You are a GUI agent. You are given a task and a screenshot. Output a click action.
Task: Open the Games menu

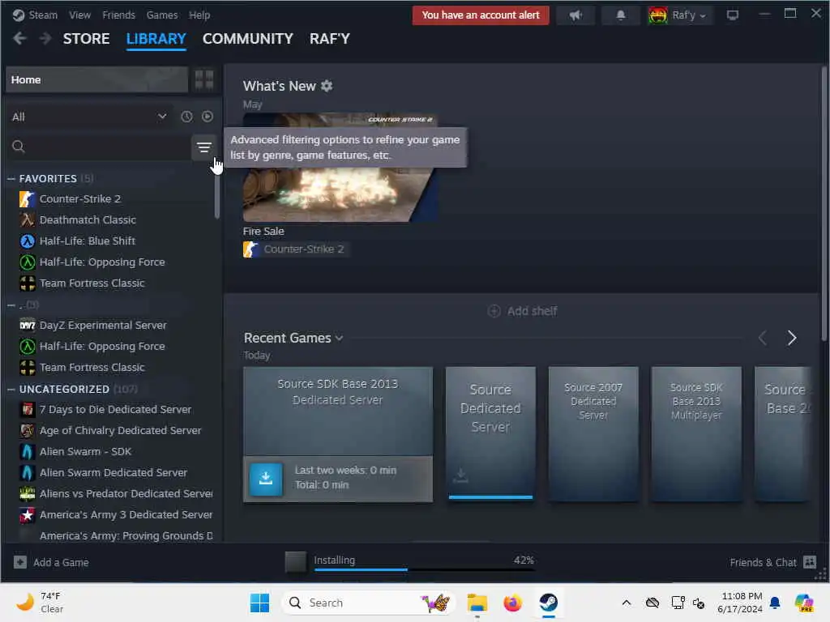click(162, 15)
